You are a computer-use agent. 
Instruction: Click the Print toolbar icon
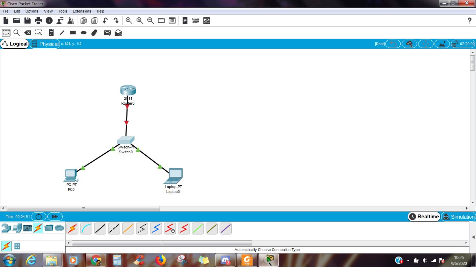[38, 21]
